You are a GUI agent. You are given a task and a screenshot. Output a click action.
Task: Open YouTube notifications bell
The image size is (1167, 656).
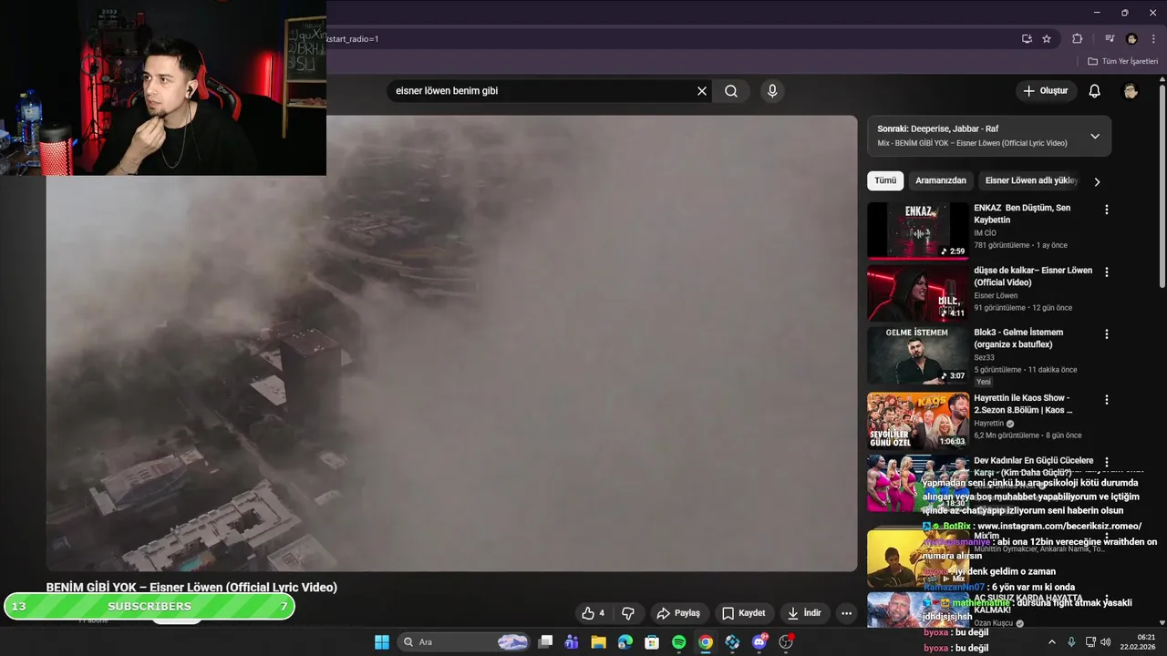pyautogui.click(x=1095, y=91)
